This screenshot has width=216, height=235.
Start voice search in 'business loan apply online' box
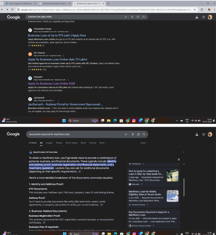click(x=132, y=17)
